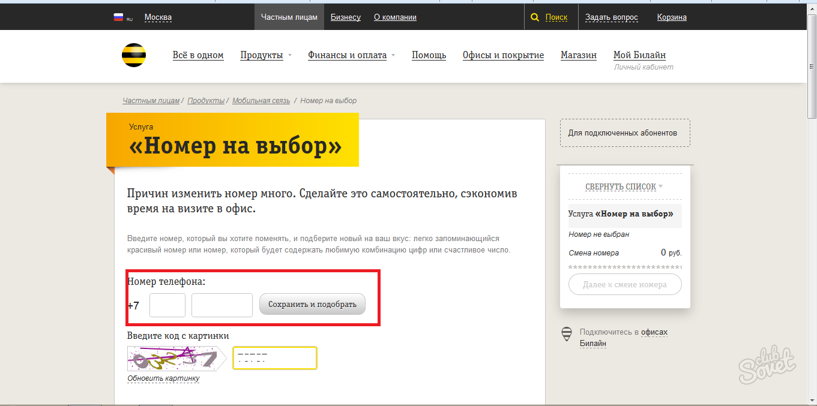Open Мой Билайн personal account

pos(639,55)
